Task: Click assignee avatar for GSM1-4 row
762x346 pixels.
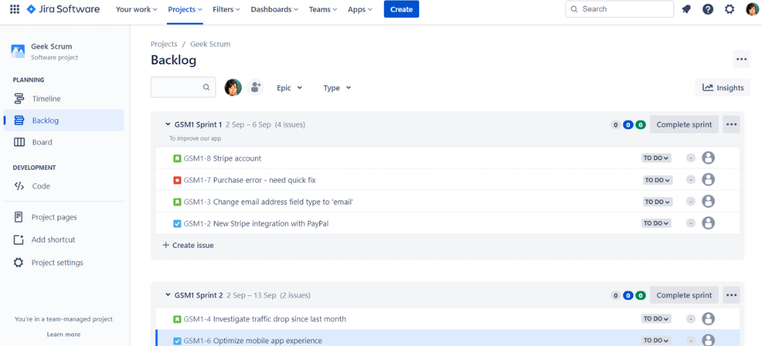Action: [709, 319]
